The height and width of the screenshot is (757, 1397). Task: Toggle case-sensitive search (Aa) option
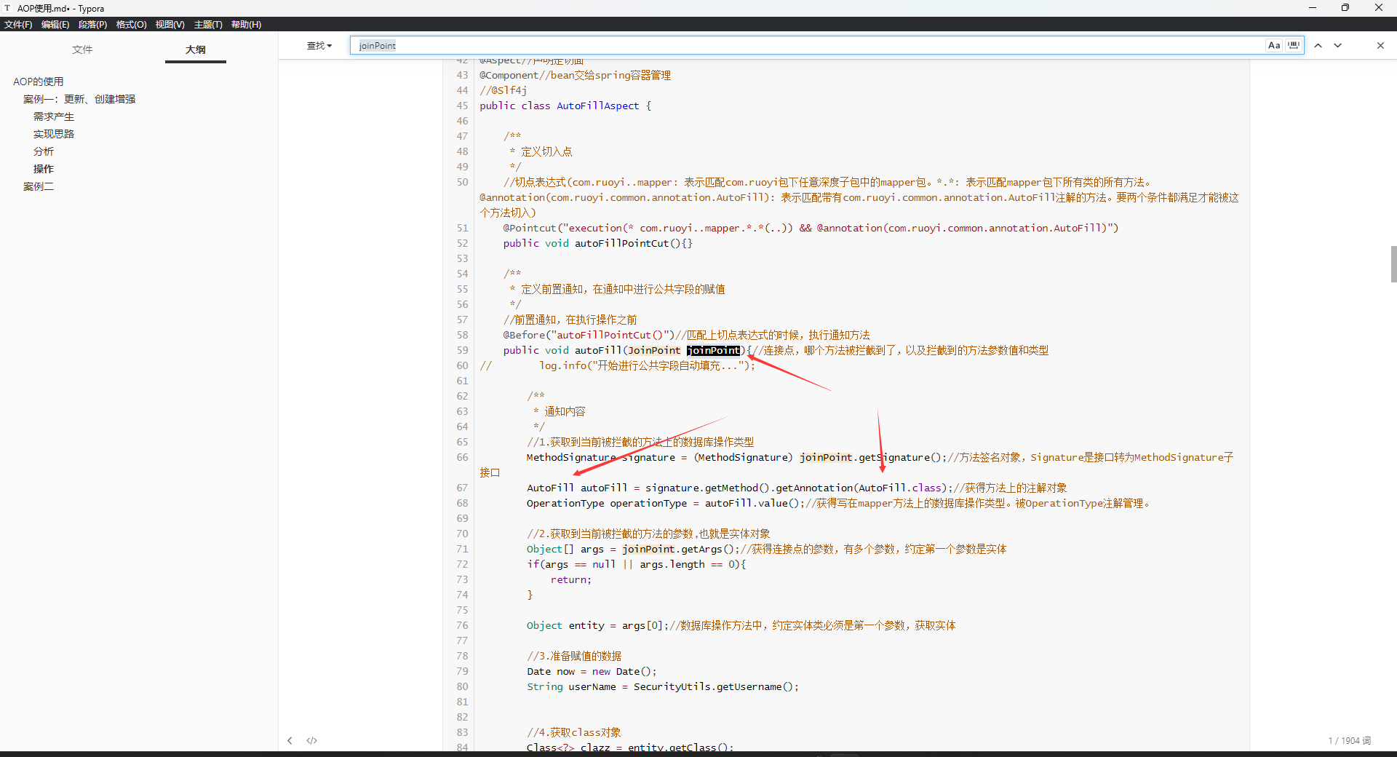click(x=1273, y=45)
